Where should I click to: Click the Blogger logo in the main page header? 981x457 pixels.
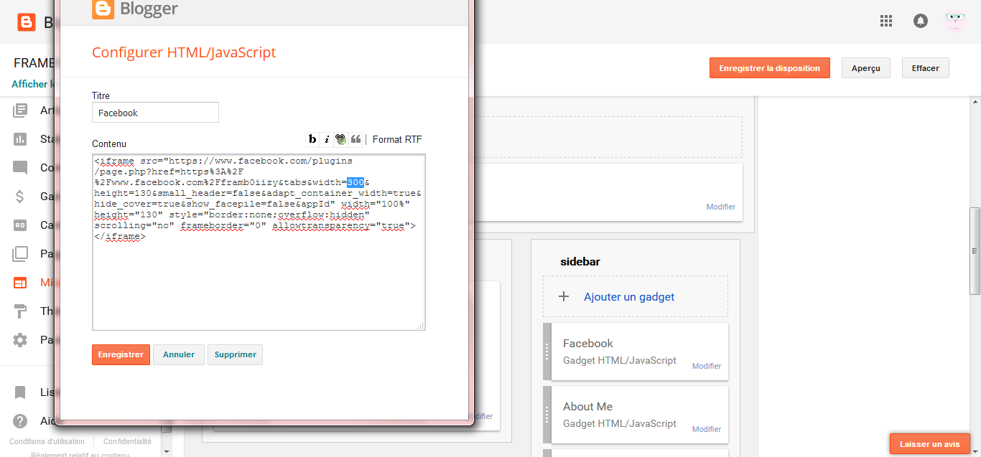[27, 22]
